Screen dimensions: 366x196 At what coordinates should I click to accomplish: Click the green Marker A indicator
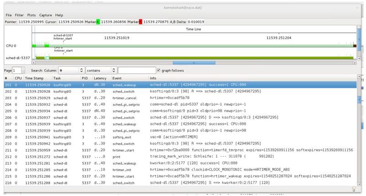[98, 21]
